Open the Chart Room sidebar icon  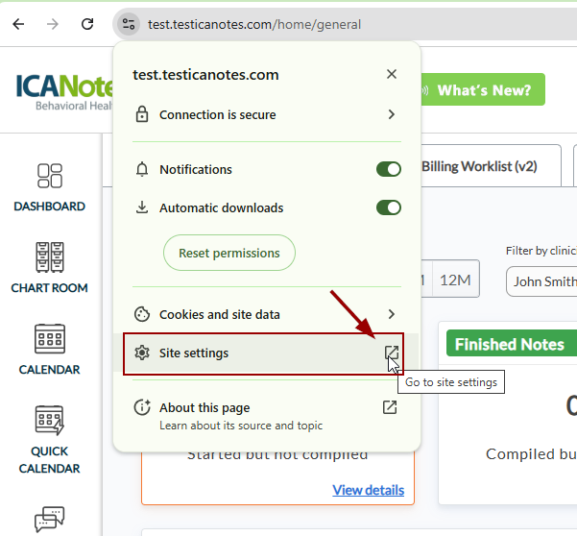click(50, 257)
